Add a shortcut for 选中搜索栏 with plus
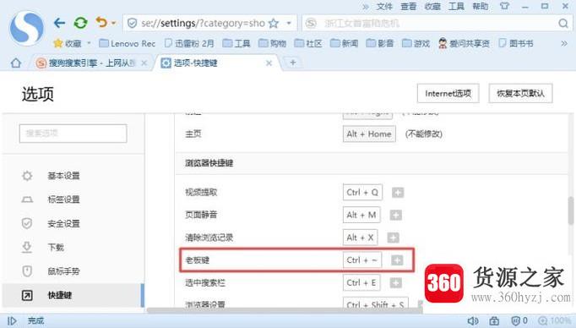This screenshot has height=328, width=576. point(395,283)
